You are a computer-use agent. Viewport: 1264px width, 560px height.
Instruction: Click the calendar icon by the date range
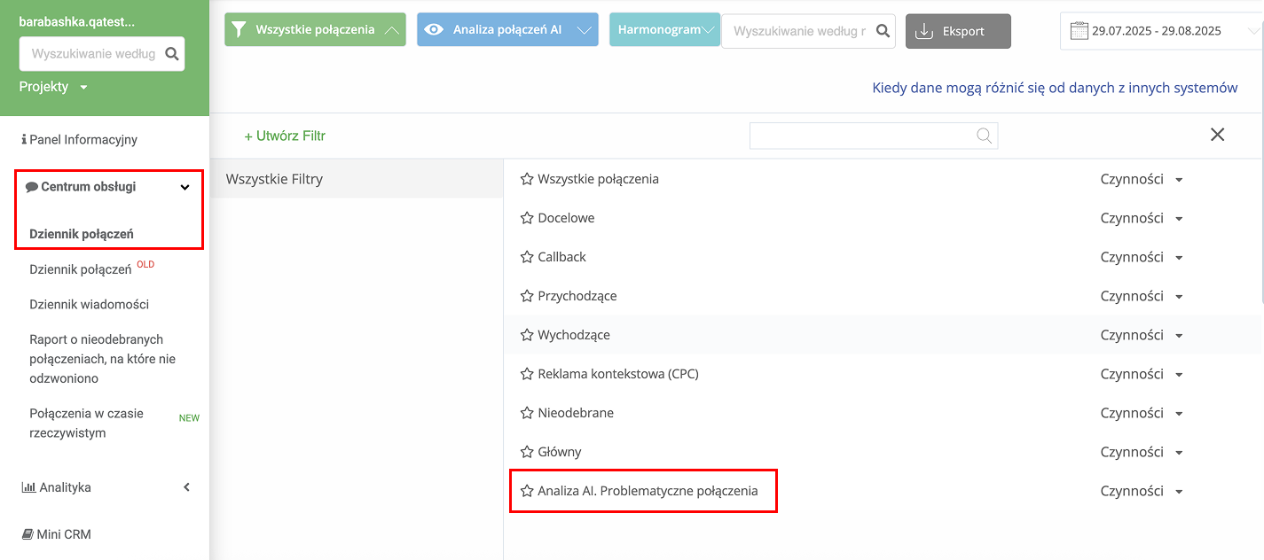(x=1079, y=31)
